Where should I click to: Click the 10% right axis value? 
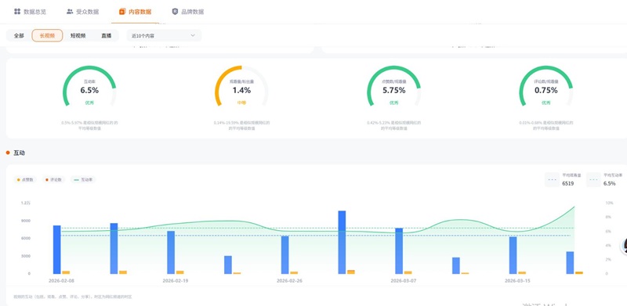pos(609,203)
